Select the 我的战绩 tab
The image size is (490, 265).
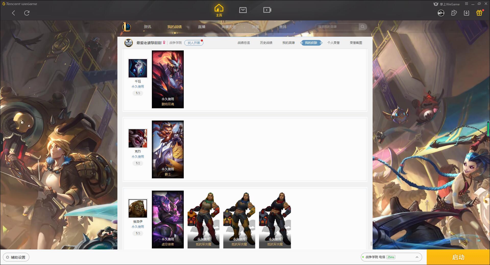175,27
